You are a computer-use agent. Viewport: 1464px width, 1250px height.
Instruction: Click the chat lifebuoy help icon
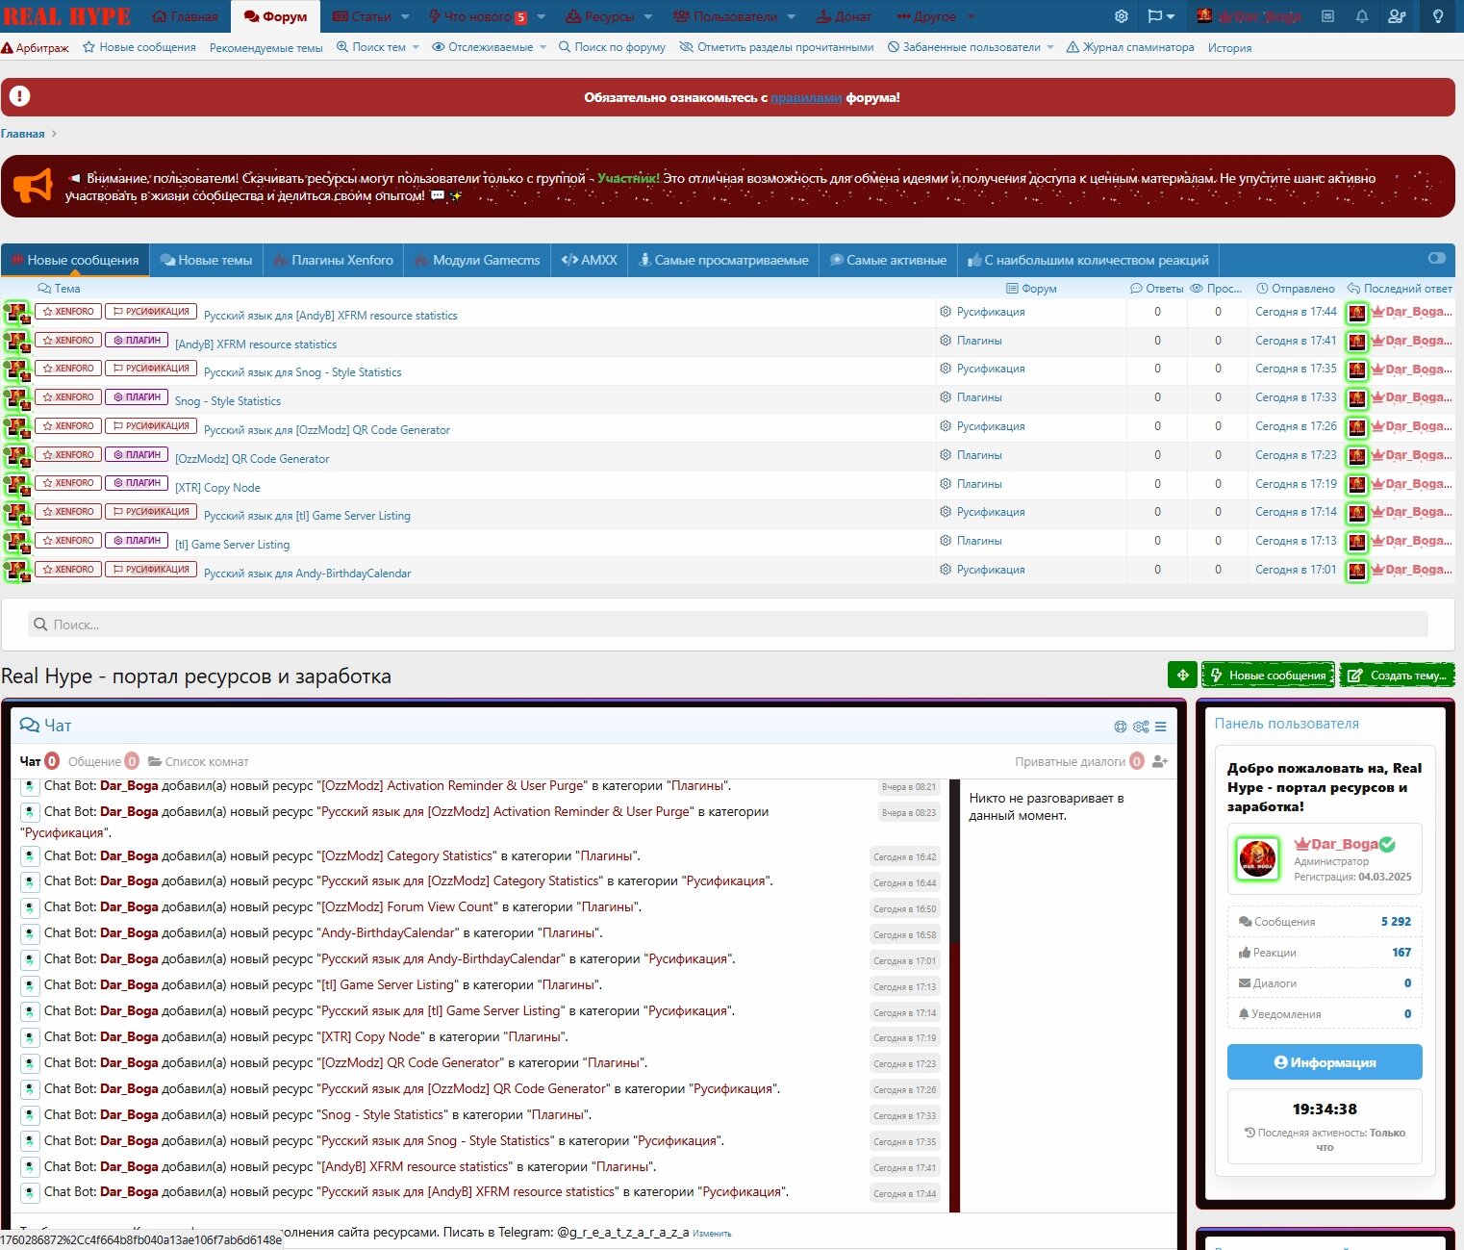point(1121,727)
